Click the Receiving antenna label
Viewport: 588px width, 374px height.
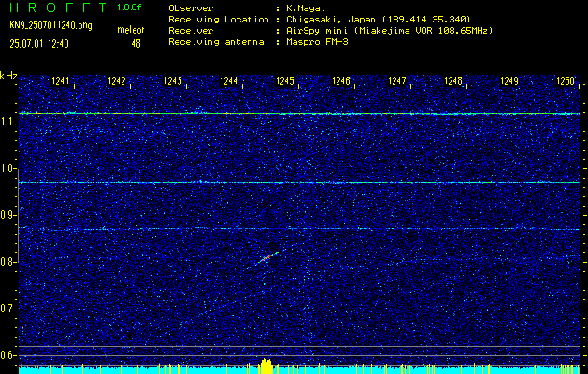(x=216, y=42)
